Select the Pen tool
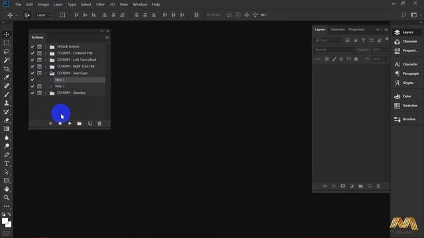Viewport: 424px width, 238px height. coord(7,155)
